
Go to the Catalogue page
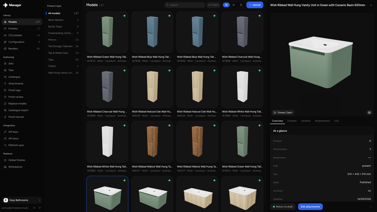point(22,77)
